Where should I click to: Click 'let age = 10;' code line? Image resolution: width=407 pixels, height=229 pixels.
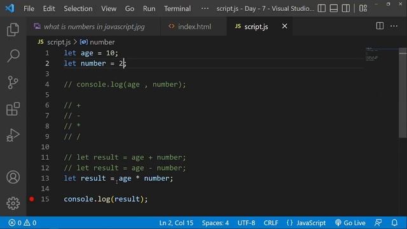pos(91,53)
